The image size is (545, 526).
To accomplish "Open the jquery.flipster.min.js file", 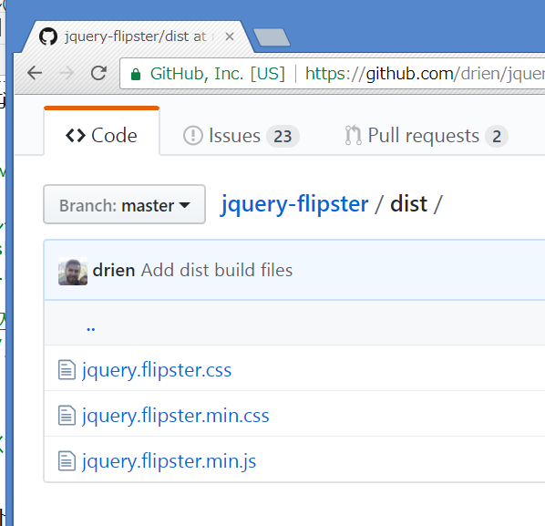I will point(169,461).
